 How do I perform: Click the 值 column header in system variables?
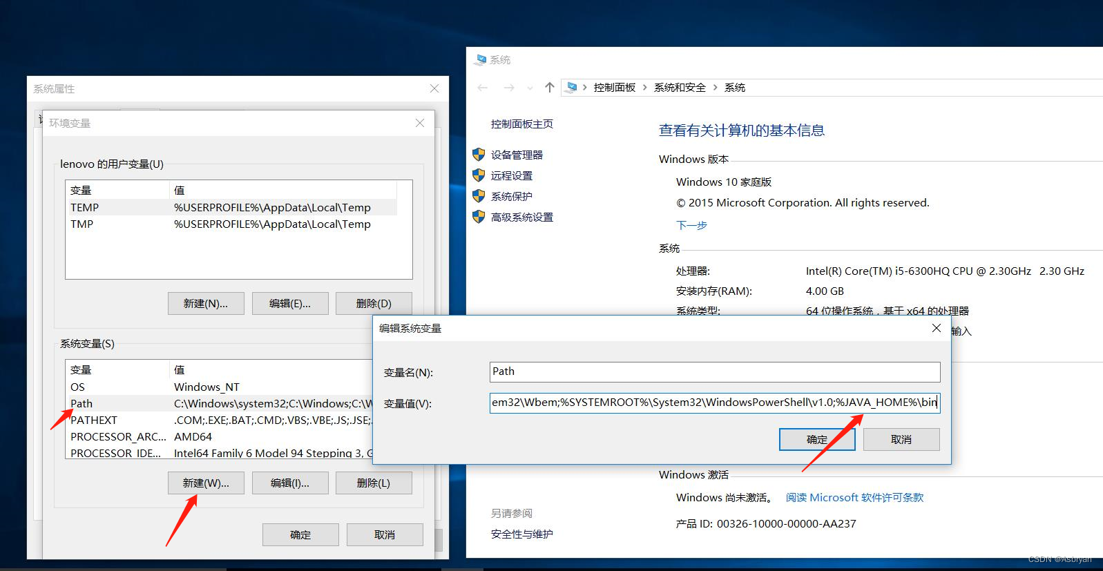click(271, 369)
